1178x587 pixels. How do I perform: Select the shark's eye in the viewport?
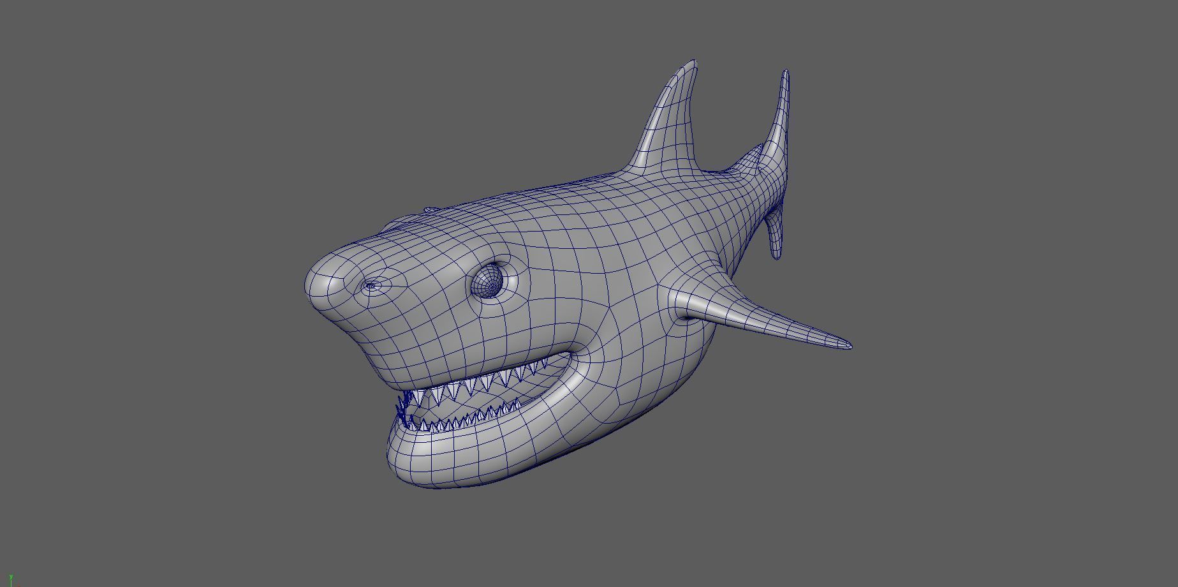point(488,281)
